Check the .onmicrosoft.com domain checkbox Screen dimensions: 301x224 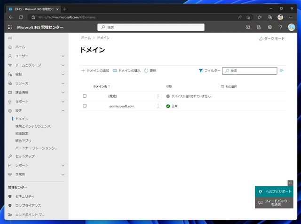85,106
